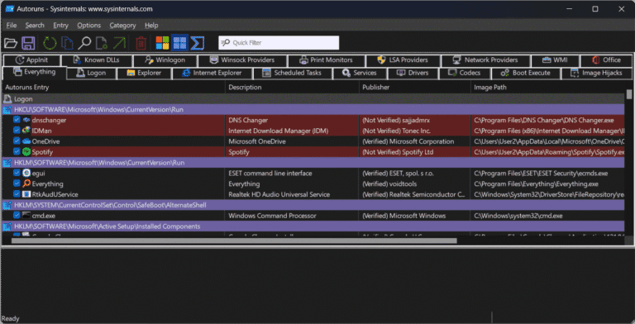
Task: Click 'C:\Windows\system32\cmd.exe' image path
Action: pos(518,216)
